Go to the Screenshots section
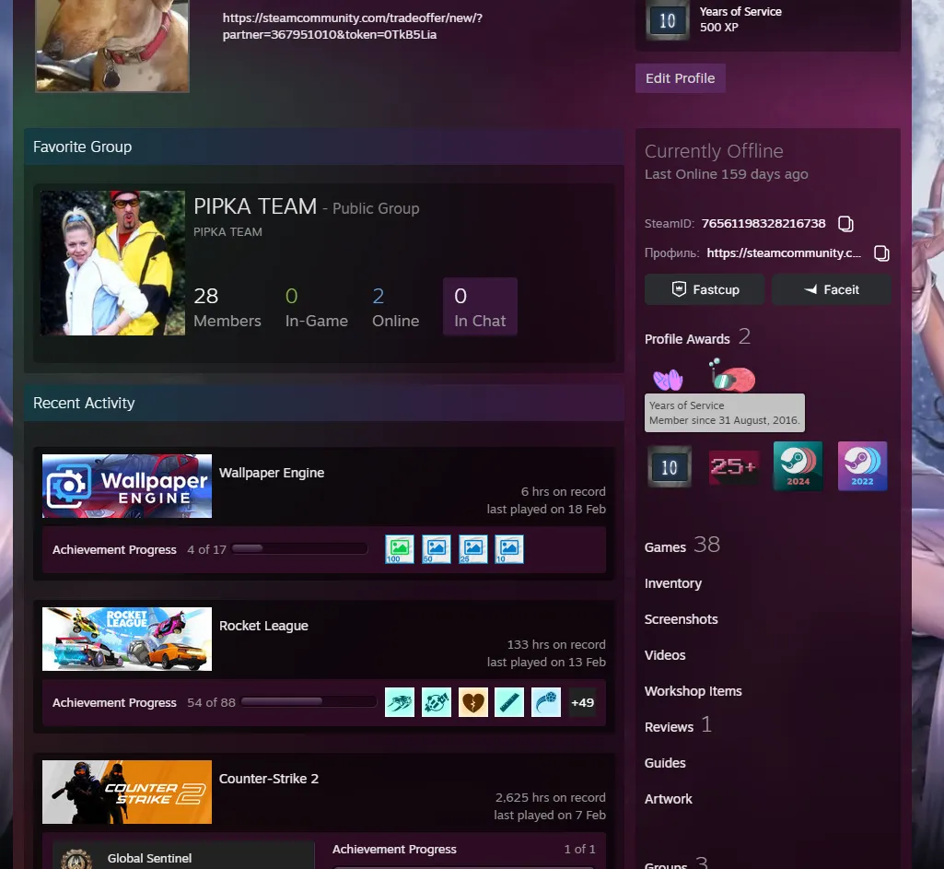Image resolution: width=944 pixels, height=869 pixels. [x=681, y=619]
